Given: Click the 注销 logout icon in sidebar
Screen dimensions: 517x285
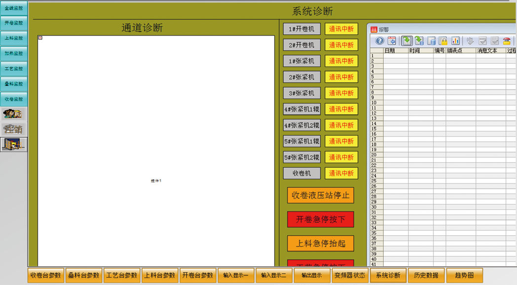Looking at the screenshot, I should point(13,129).
